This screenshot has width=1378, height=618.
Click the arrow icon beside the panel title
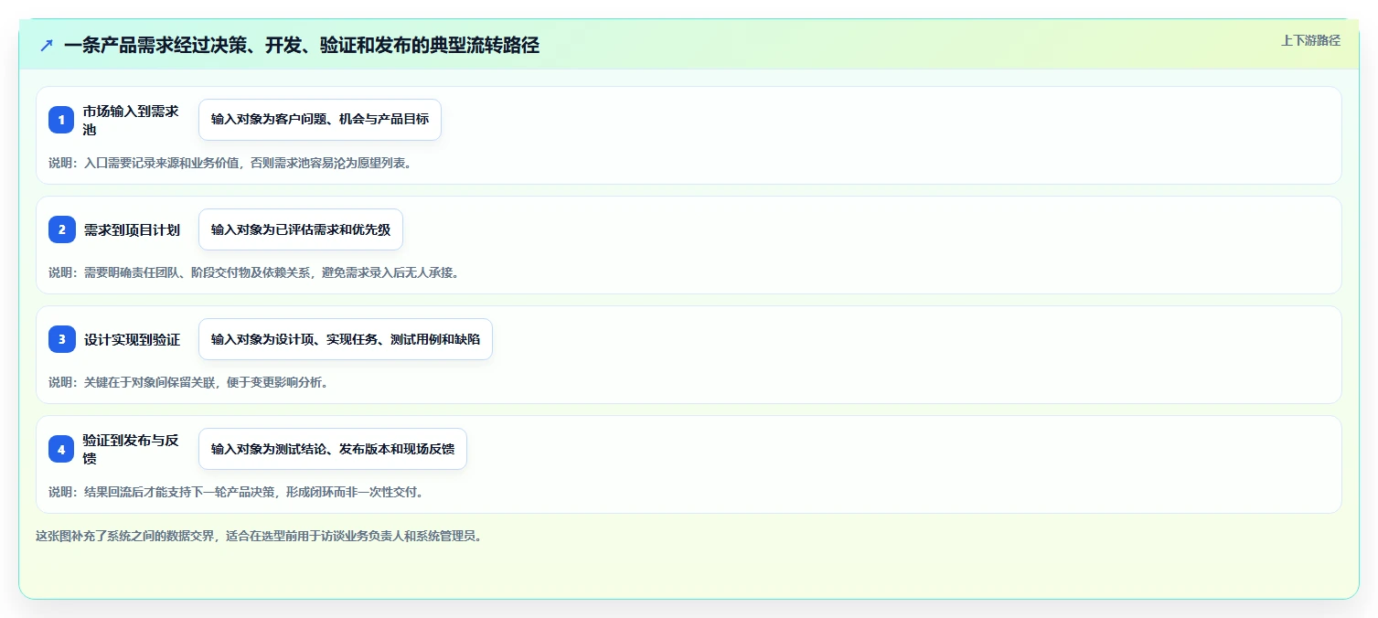click(47, 45)
